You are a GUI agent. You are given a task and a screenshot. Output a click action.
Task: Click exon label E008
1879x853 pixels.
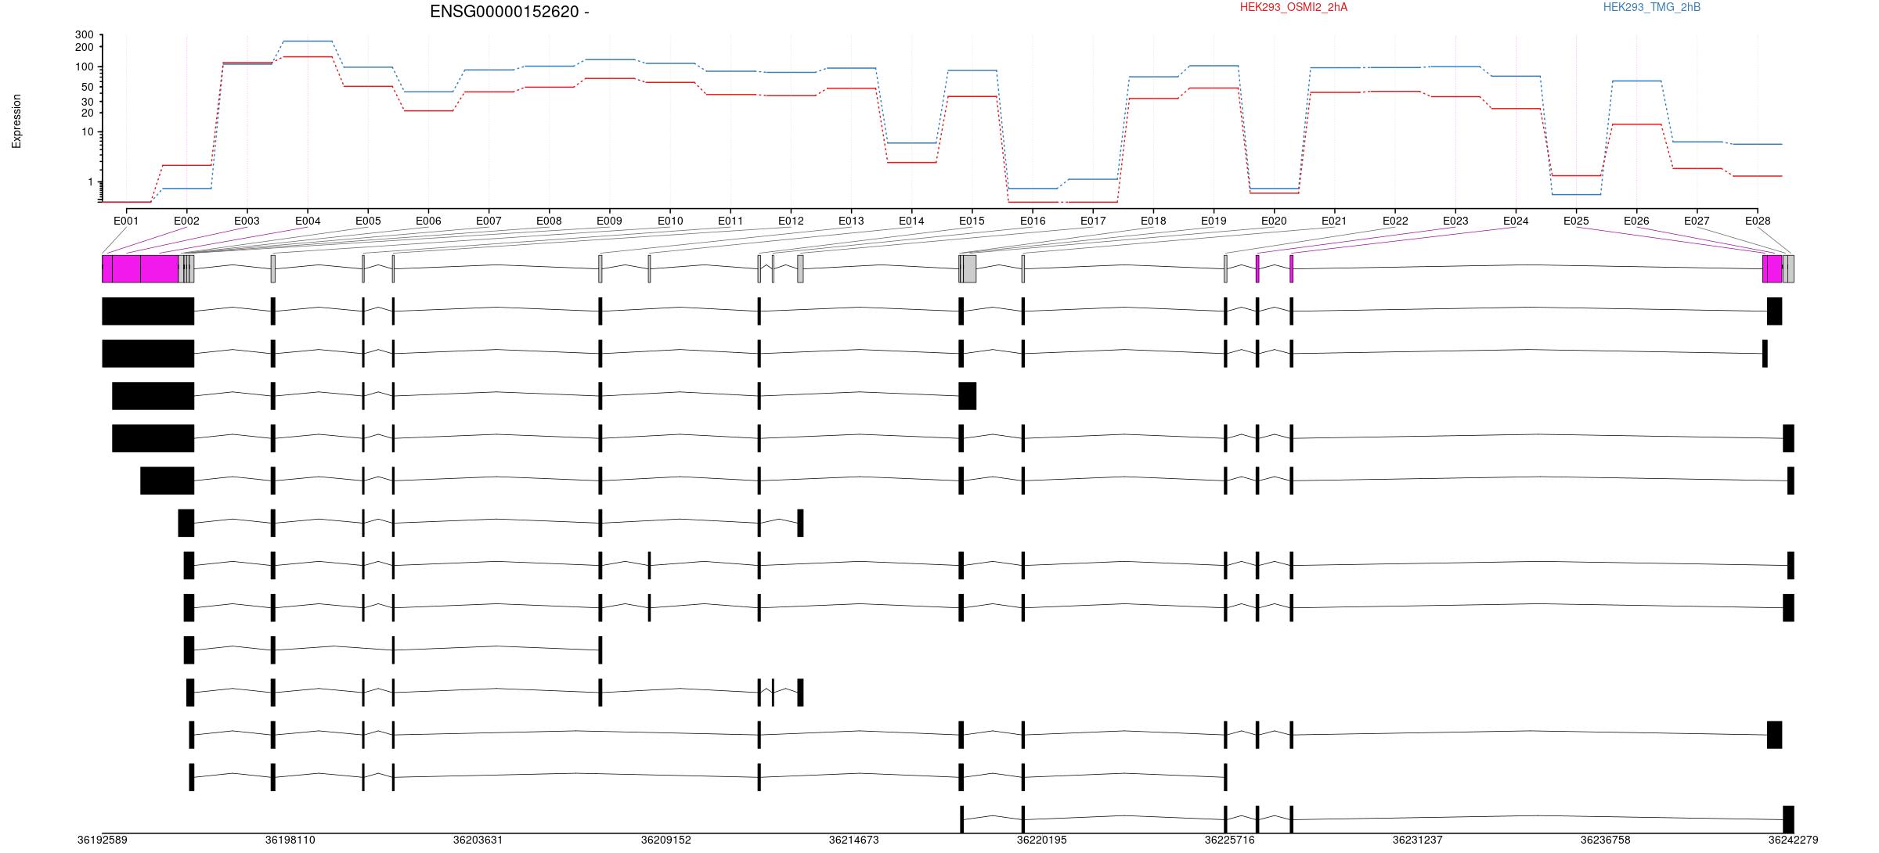(x=549, y=221)
